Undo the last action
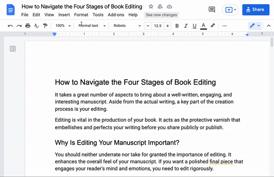This screenshot has width=274, height=177. coord(11,26)
